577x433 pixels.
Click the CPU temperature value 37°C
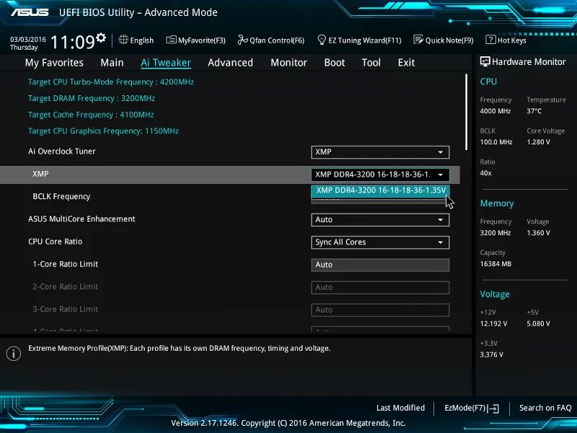534,111
